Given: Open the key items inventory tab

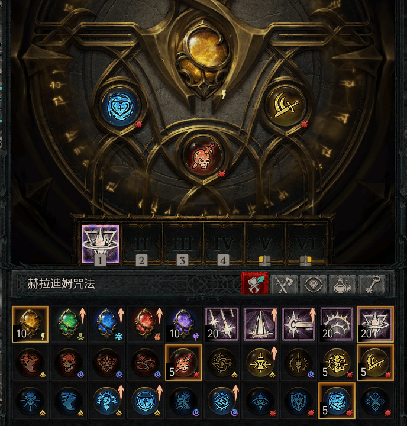Looking at the screenshot, I should point(372,285).
